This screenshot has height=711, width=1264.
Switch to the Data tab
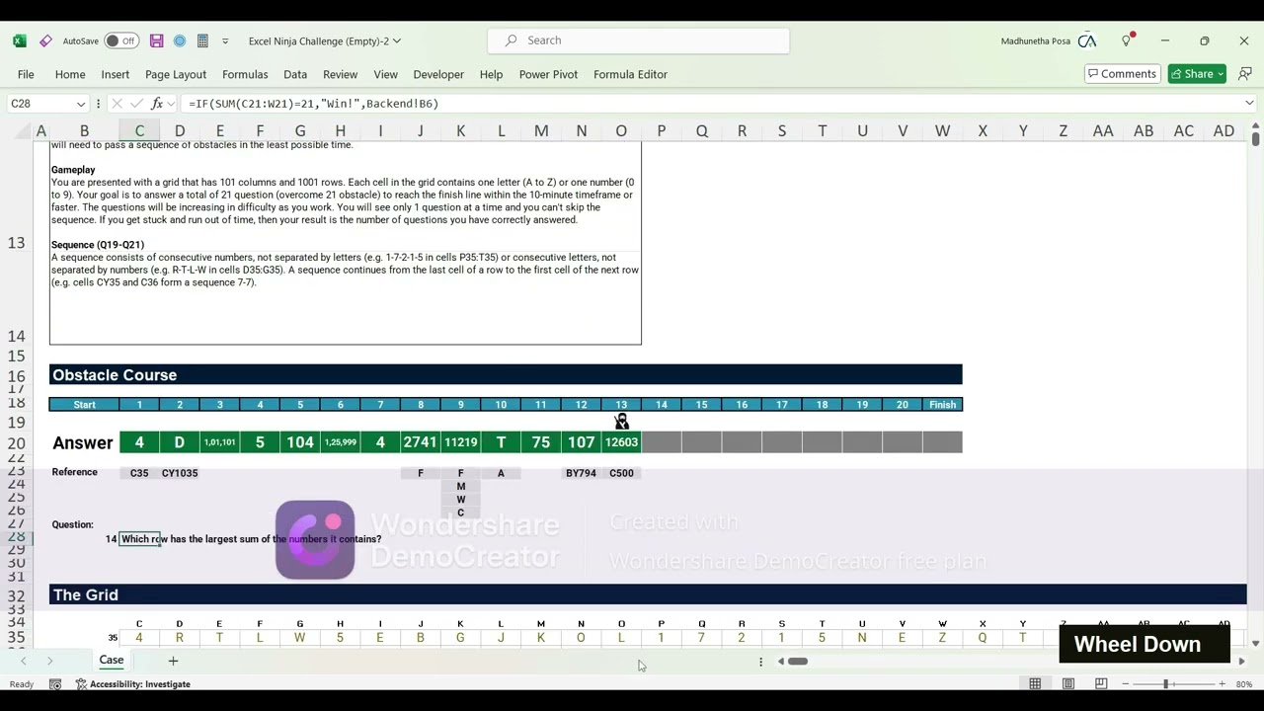[x=295, y=74]
